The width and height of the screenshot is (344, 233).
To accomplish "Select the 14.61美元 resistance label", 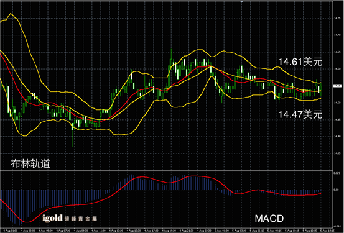I will tap(300, 62).
